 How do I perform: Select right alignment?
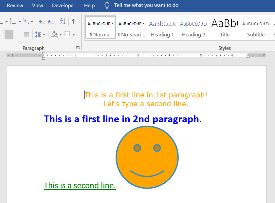coord(17,34)
